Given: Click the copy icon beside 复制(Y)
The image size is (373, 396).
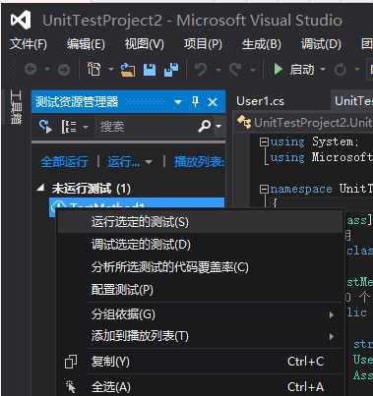Looking at the screenshot, I should 71,362.
